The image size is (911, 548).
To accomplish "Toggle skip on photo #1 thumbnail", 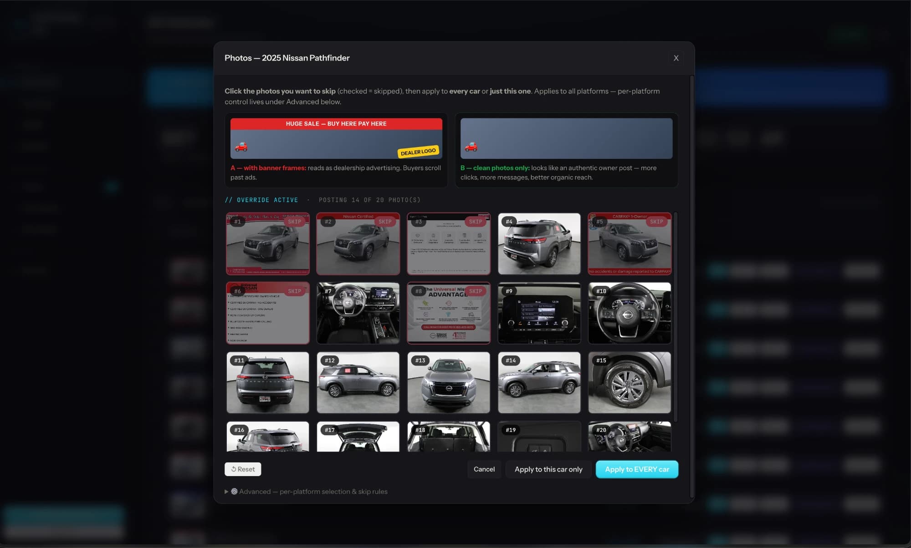I will pos(268,244).
